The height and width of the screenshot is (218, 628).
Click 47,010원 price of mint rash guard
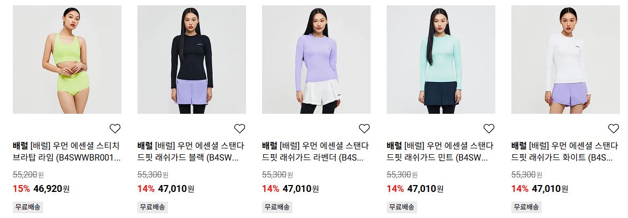click(426, 188)
